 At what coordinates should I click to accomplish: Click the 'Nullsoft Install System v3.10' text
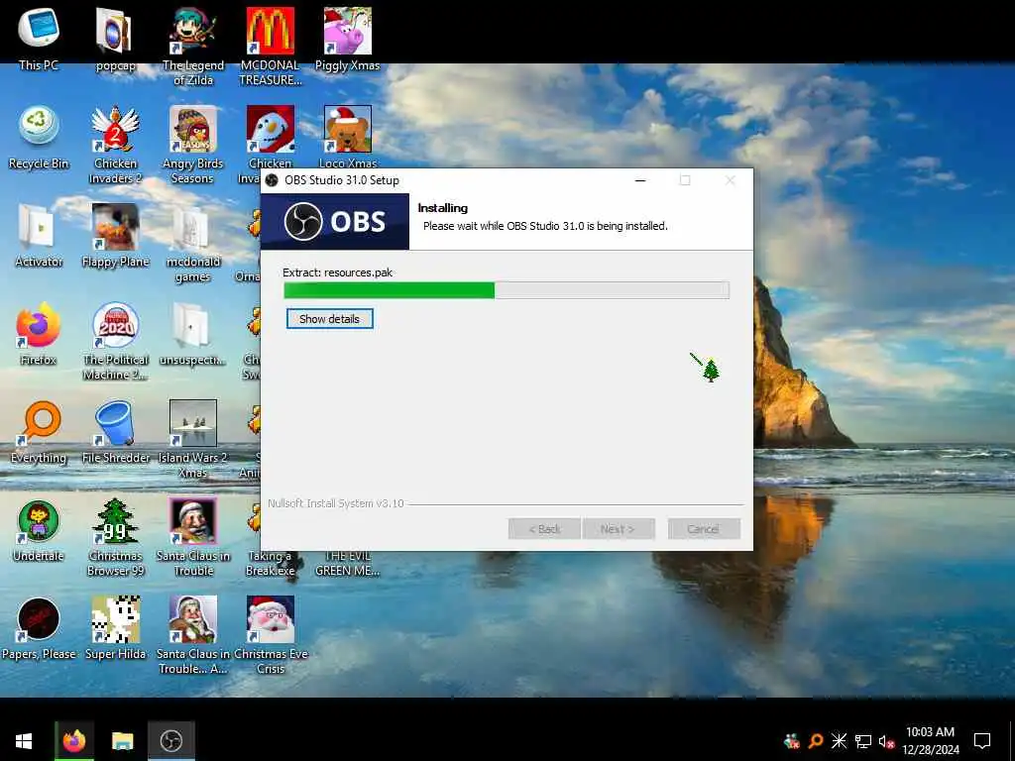(x=336, y=502)
